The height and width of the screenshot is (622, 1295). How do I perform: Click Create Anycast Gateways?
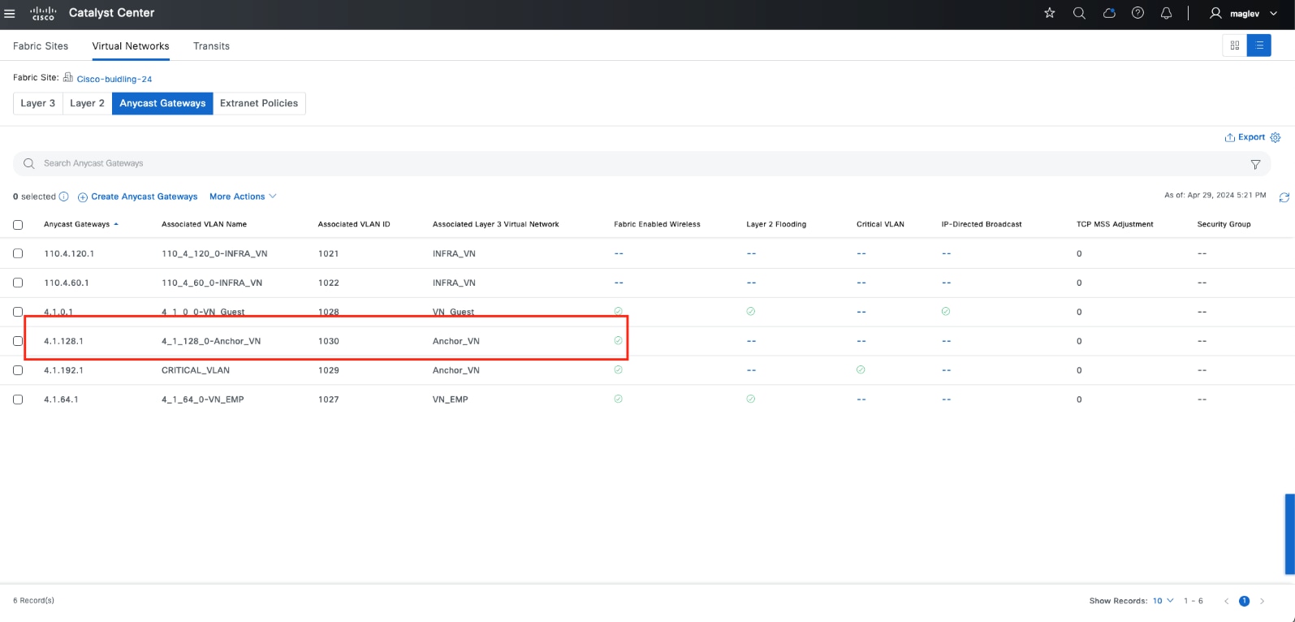click(x=138, y=197)
